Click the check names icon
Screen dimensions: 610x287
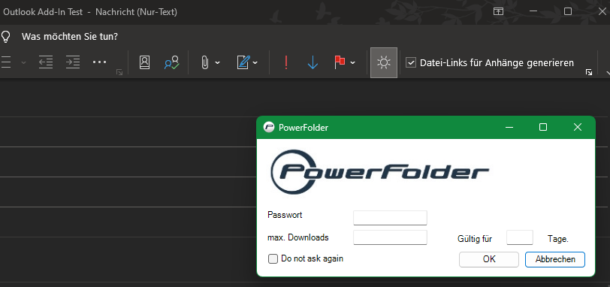[x=171, y=62]
